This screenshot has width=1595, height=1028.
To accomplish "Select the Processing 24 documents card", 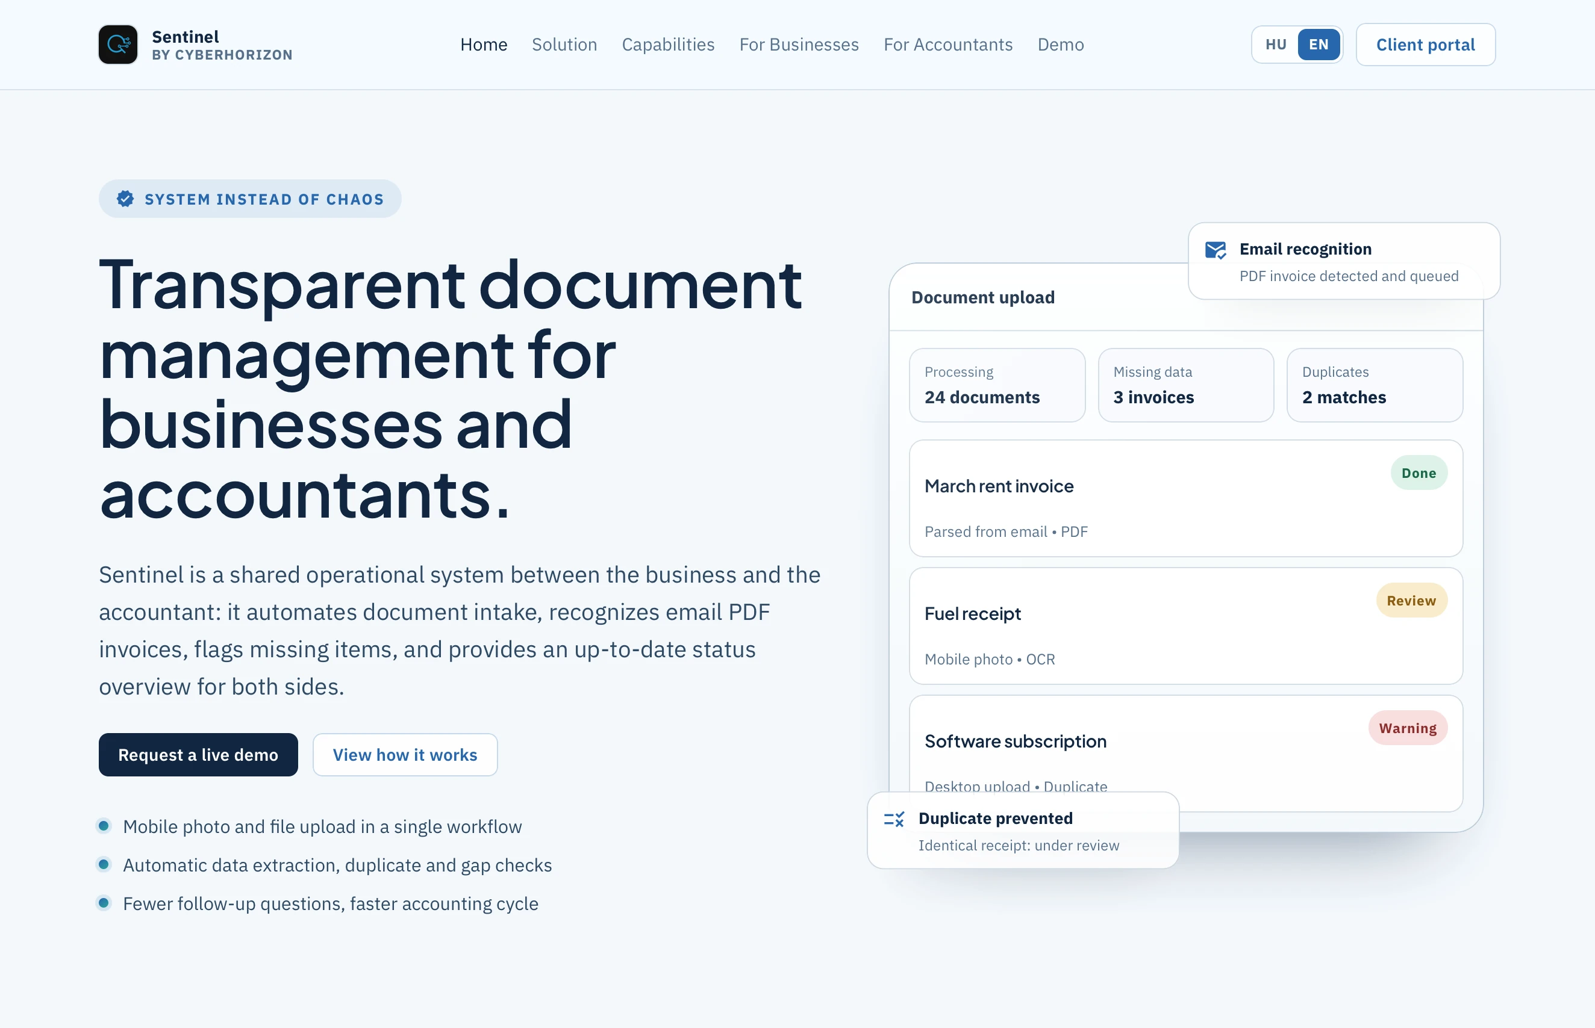I will coord(997,385).
